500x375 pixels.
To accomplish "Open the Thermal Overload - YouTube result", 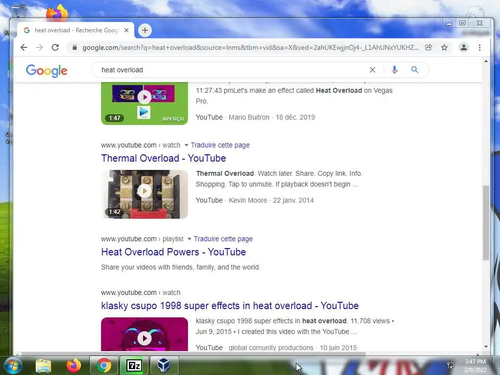I will 164,158.
